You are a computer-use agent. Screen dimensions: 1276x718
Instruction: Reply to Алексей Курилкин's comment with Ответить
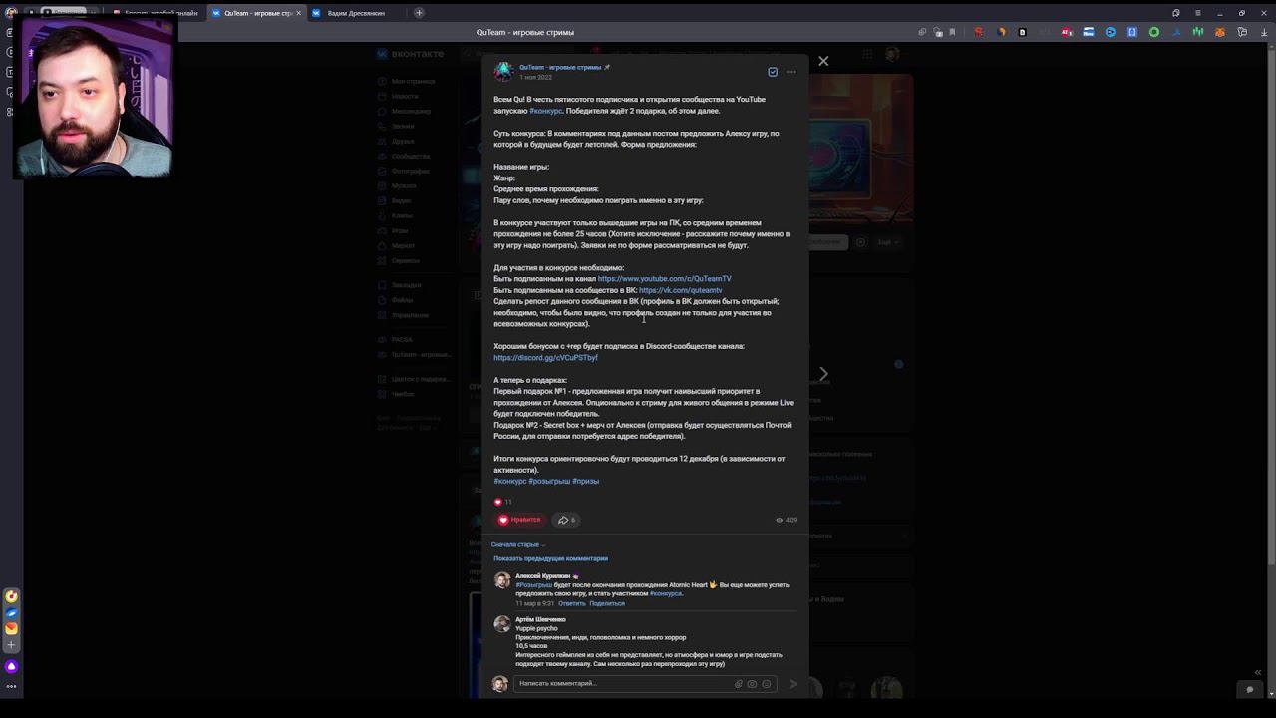(x=572, y=603)
